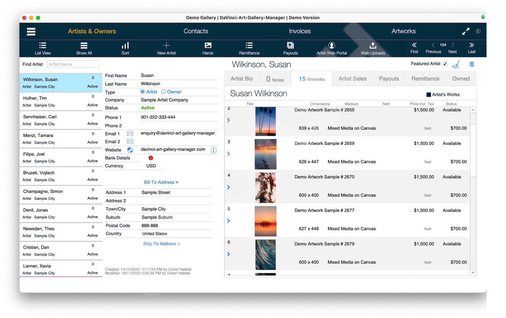Select the Owner radio button
The width and height of the screenshot is (506, 318).
[164, 92]
